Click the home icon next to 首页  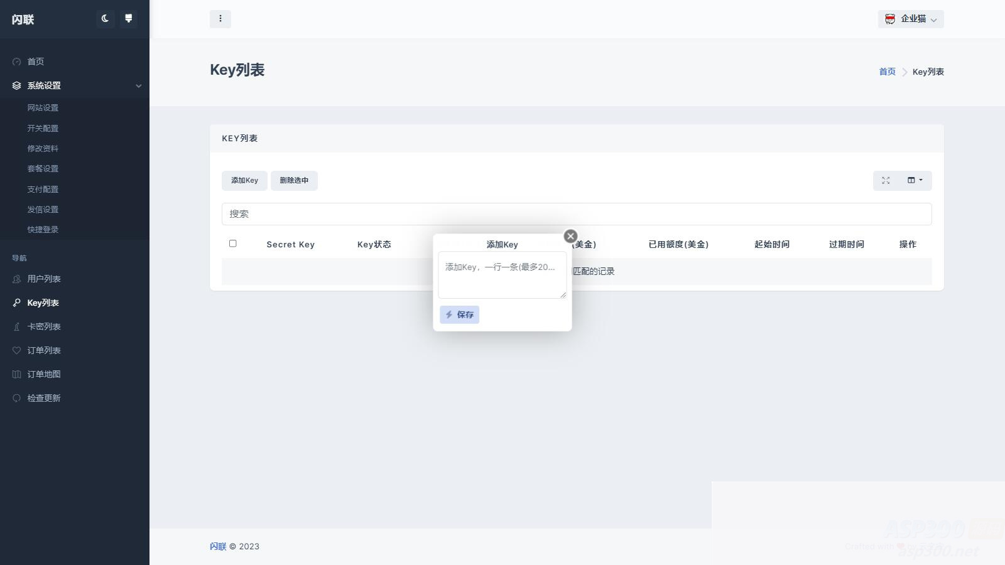click(16, 61)
